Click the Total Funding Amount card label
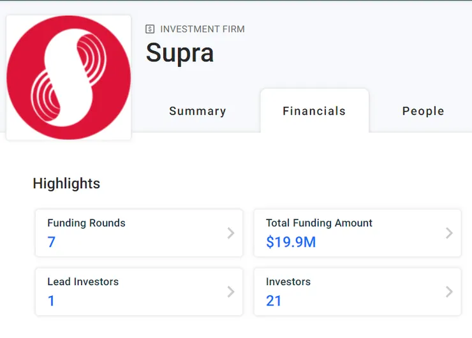This screenshot has height=338, width=472. tap(319, 223)
